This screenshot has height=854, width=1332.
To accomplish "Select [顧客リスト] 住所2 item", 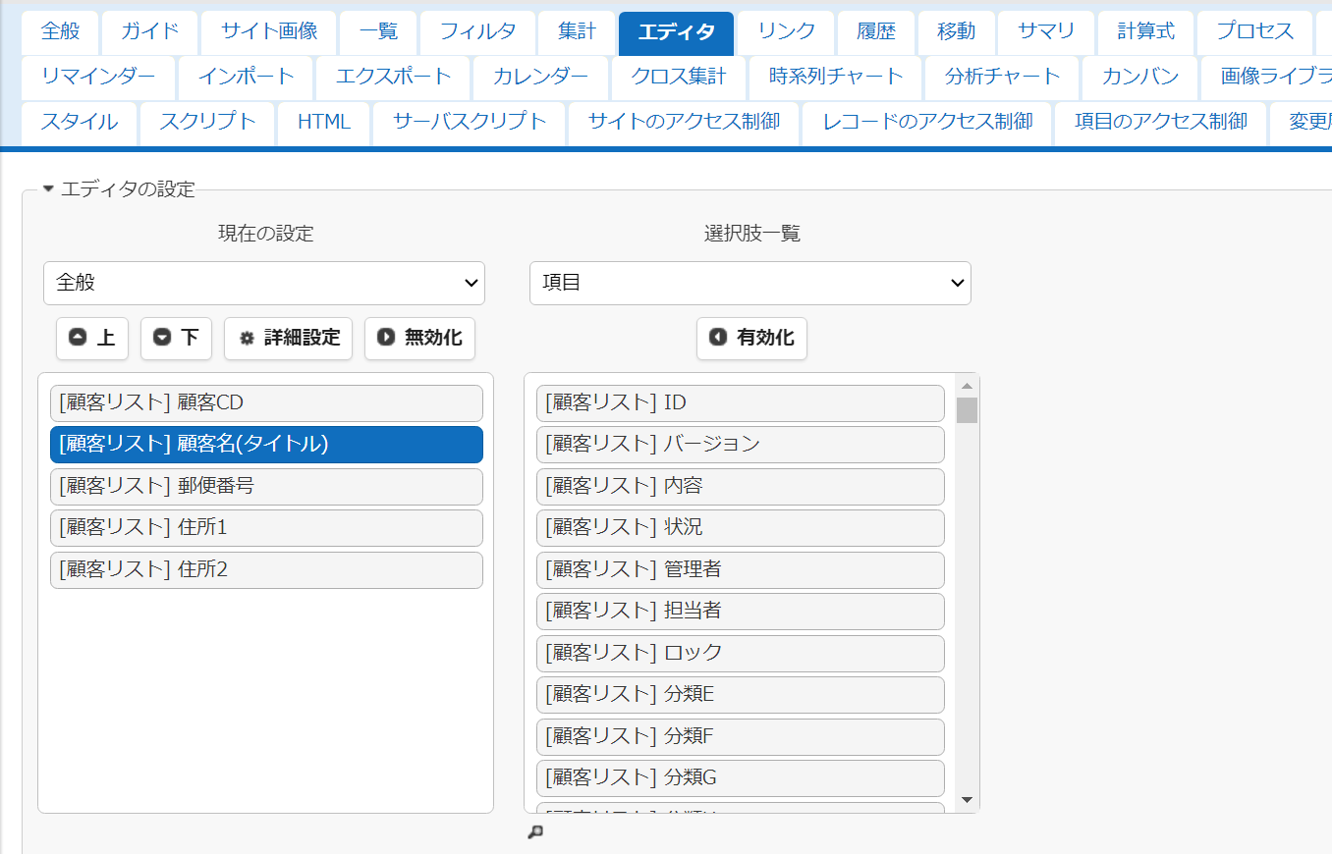I will coord(266,569).
